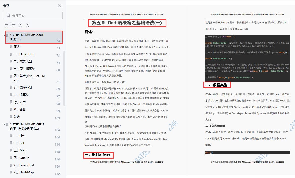Screen dimensions: 295x178
Task: Click bookmark icon beside 一、List
Action: pos(11,136)
